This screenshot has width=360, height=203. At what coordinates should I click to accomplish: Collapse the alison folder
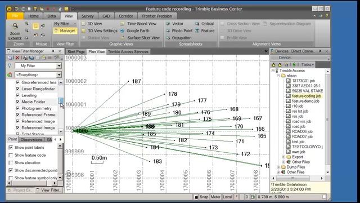278,76
